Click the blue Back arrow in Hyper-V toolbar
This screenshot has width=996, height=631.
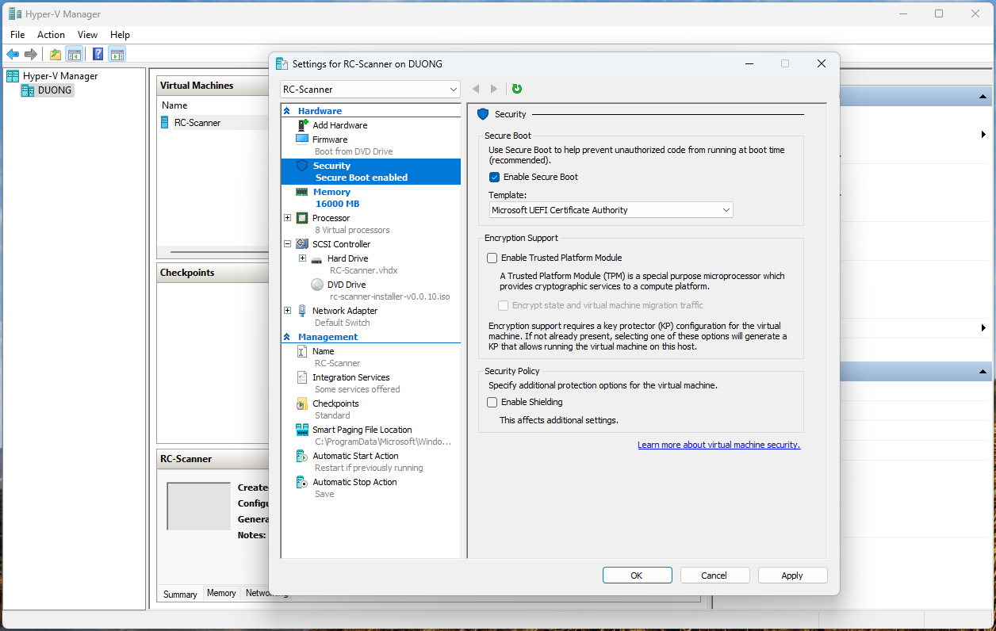click(x=13, y=54)
